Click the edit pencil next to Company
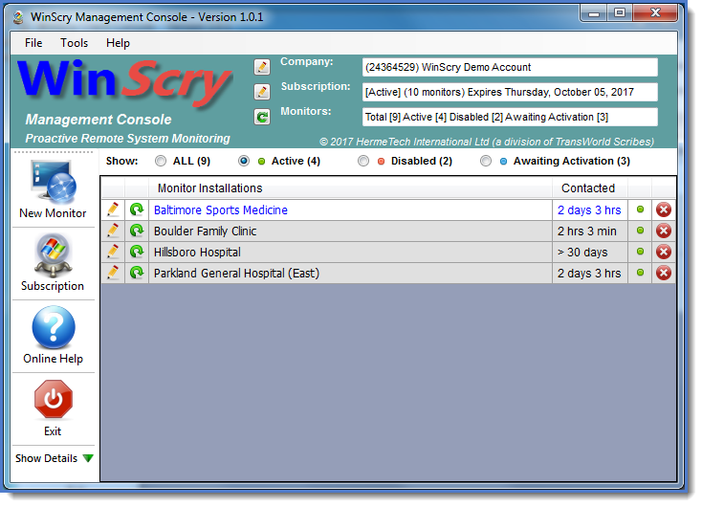The height and width of the screenshot is (507, 702). click(262, 67)
